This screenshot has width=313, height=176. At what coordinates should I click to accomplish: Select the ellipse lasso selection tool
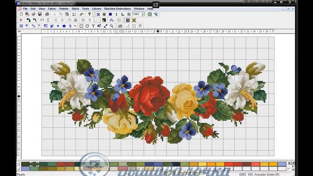[87, 26]
